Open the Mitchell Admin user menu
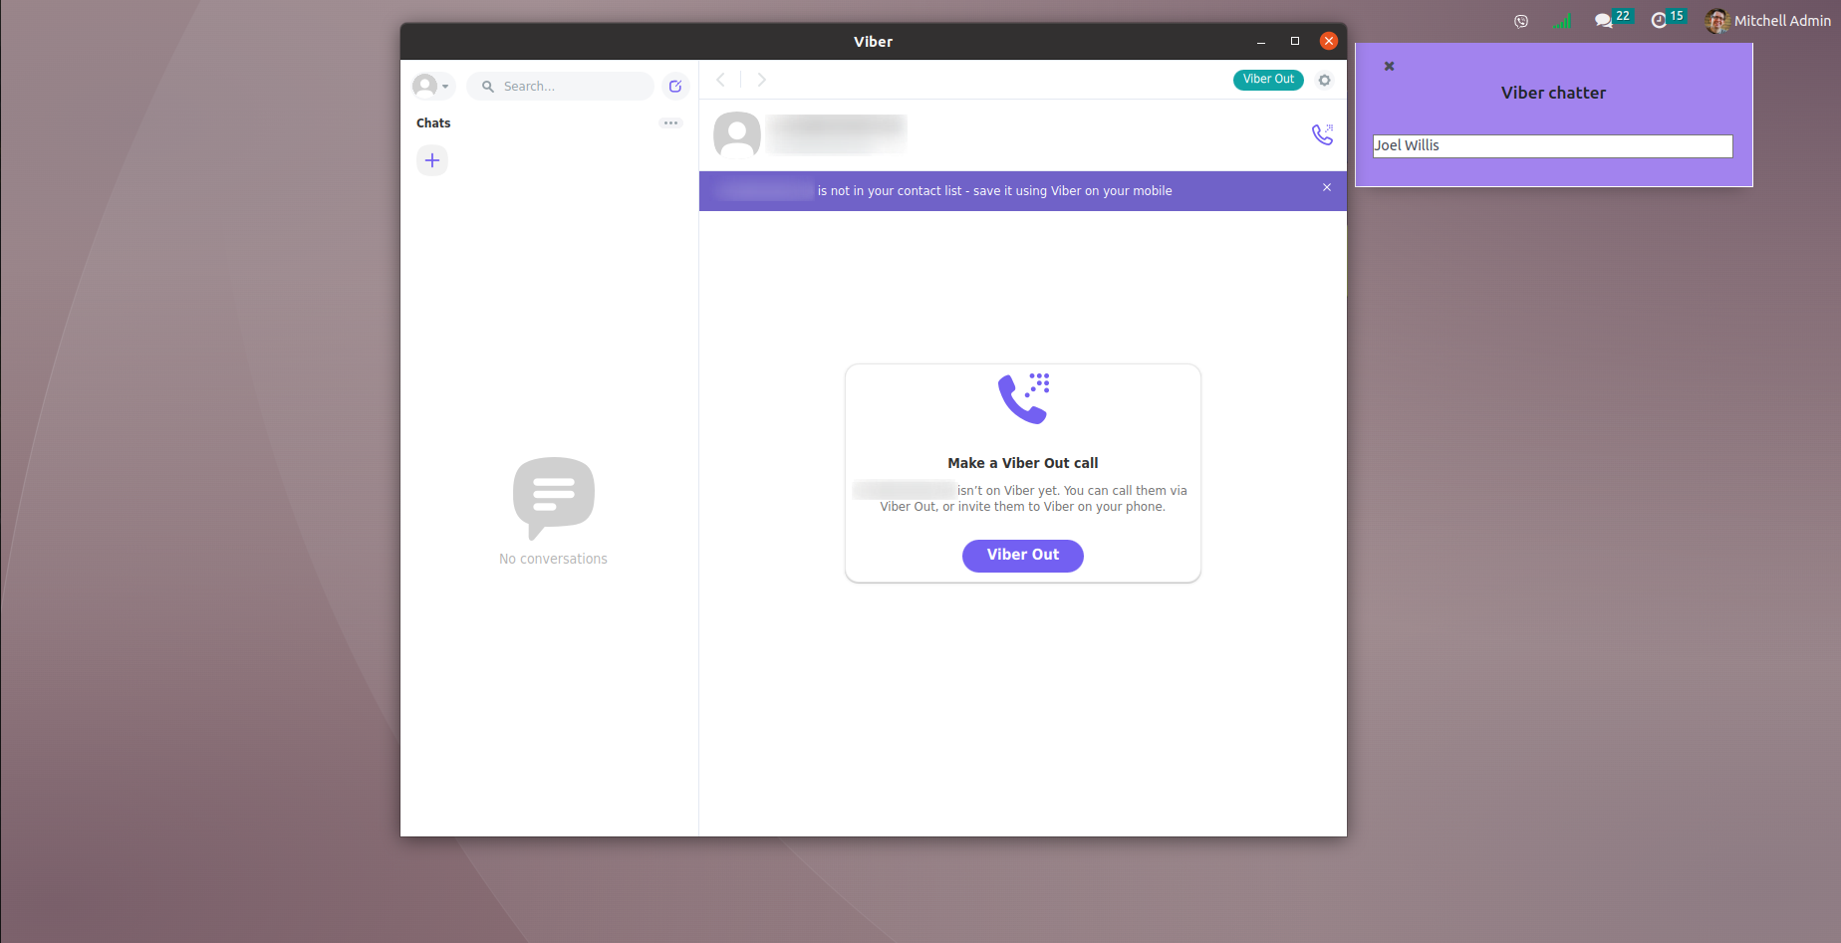 tap(1767, 21)
